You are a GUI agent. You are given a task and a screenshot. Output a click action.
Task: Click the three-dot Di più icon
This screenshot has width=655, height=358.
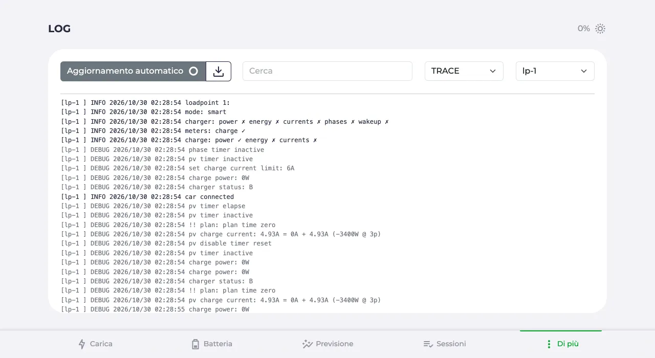(549, 344)
